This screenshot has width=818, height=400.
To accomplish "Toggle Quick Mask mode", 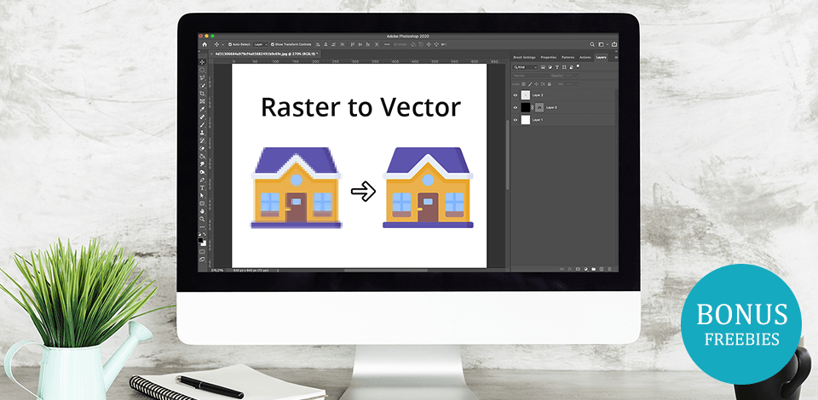I will pyautogui.click(x=203, y=252).
